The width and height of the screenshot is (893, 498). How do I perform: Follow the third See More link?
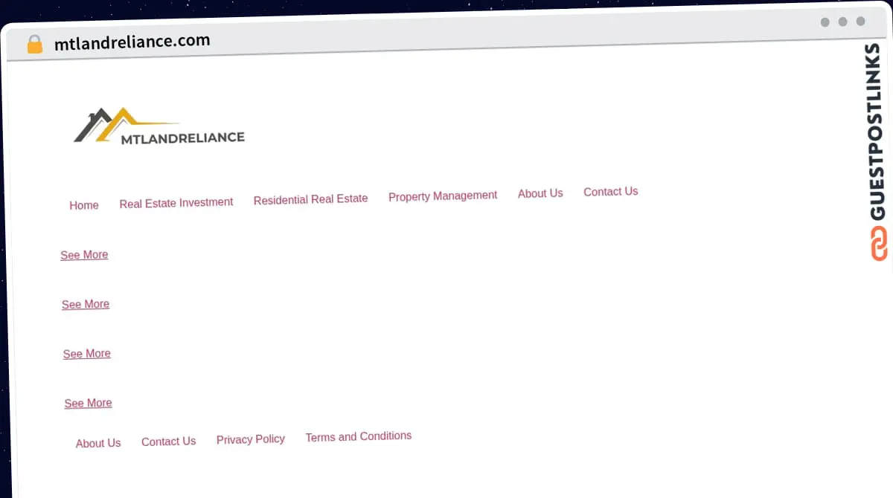(87, 353)
